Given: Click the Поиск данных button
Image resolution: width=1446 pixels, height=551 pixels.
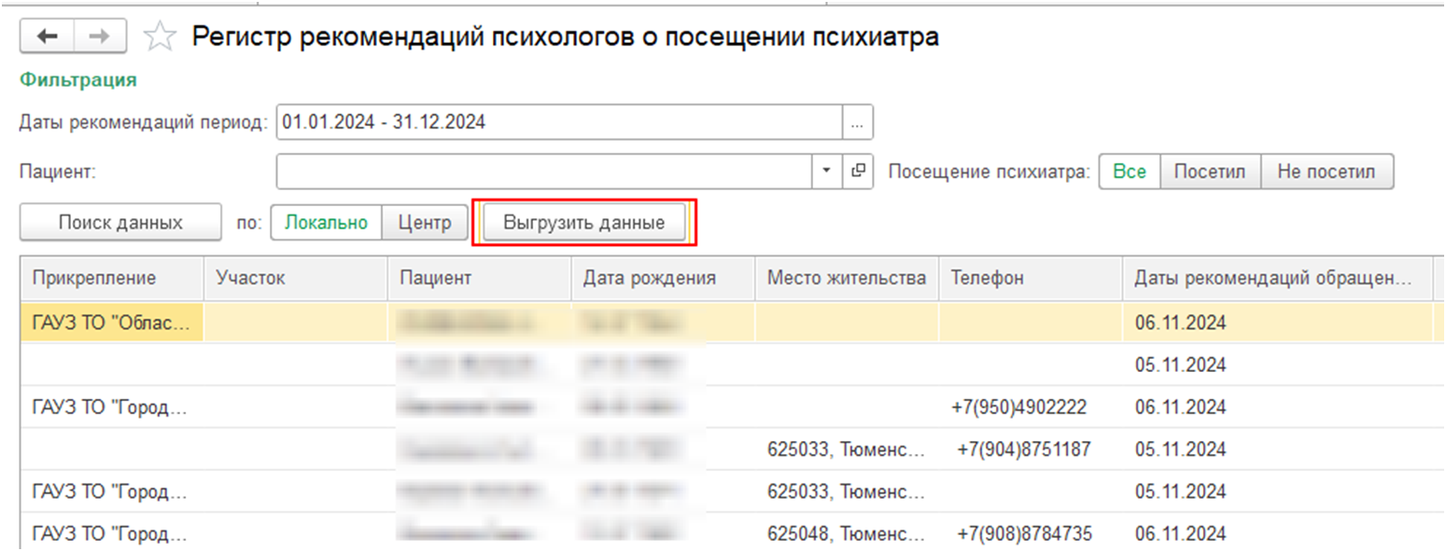Looking at the screenshot, I should pyautogui.click(x=120, y=223).
